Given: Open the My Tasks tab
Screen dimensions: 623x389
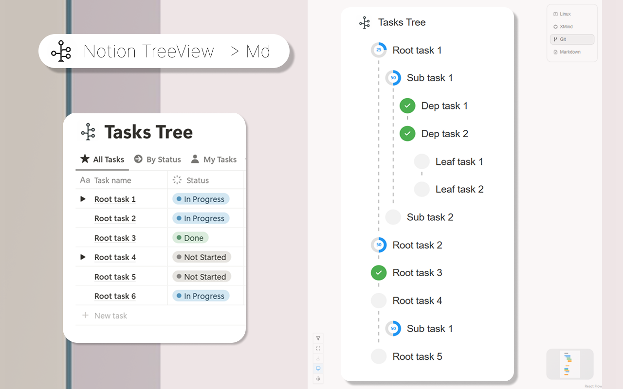Looking at the screenshot, I should [x=214, y=159].
